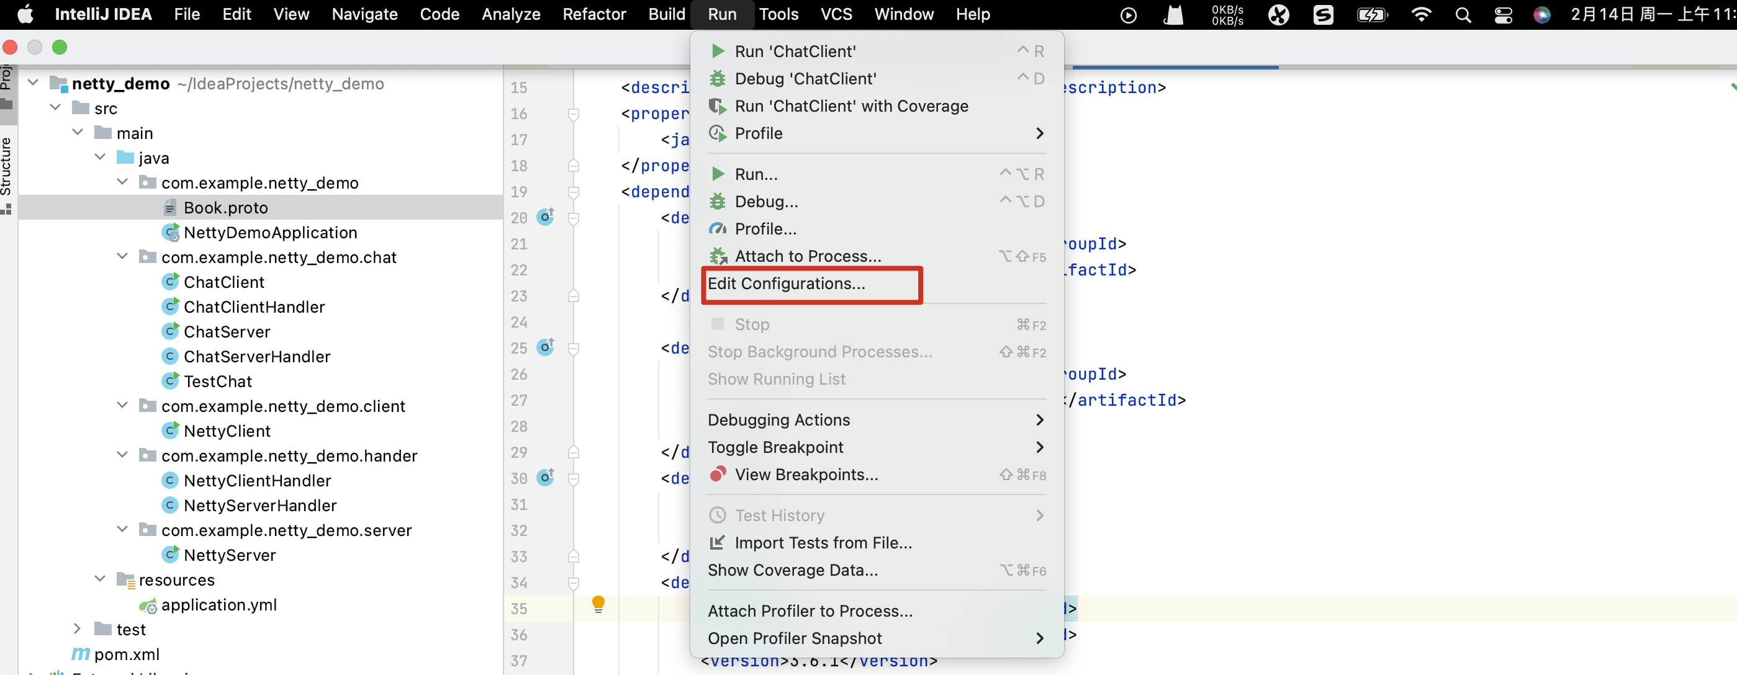Viewport: 1737px width, 675px height.
Task: Click the Run with Coverage shield icon
Action: point(718,107)
